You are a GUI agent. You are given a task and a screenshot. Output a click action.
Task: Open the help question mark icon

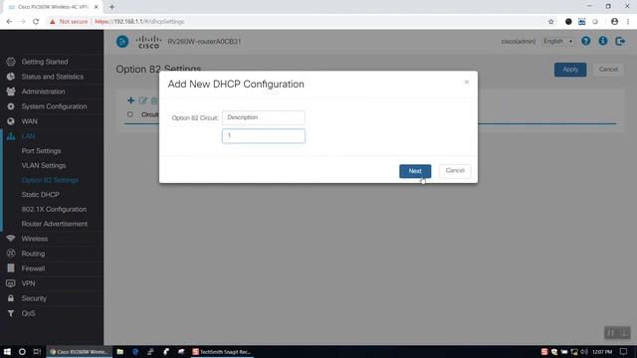coord(586,41)
